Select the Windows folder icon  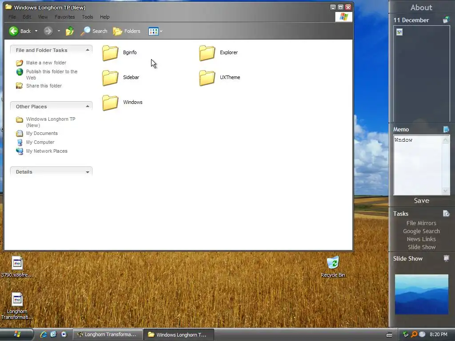point(110,103)
